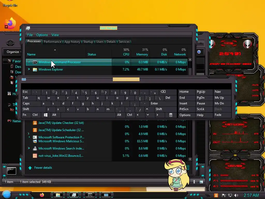Open the Options menu in Task Manager
This screenshot has width=265, height=199.
[42, 35]
